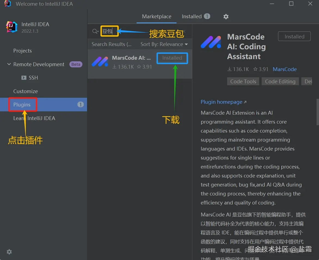Click the Installed toggle on the search result
319x260 pixels.
(172, 58)
